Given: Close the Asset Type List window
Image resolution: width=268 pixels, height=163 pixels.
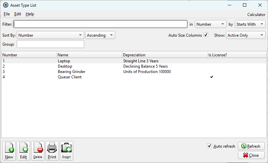Looking at the screenshot, I should 251,155.
